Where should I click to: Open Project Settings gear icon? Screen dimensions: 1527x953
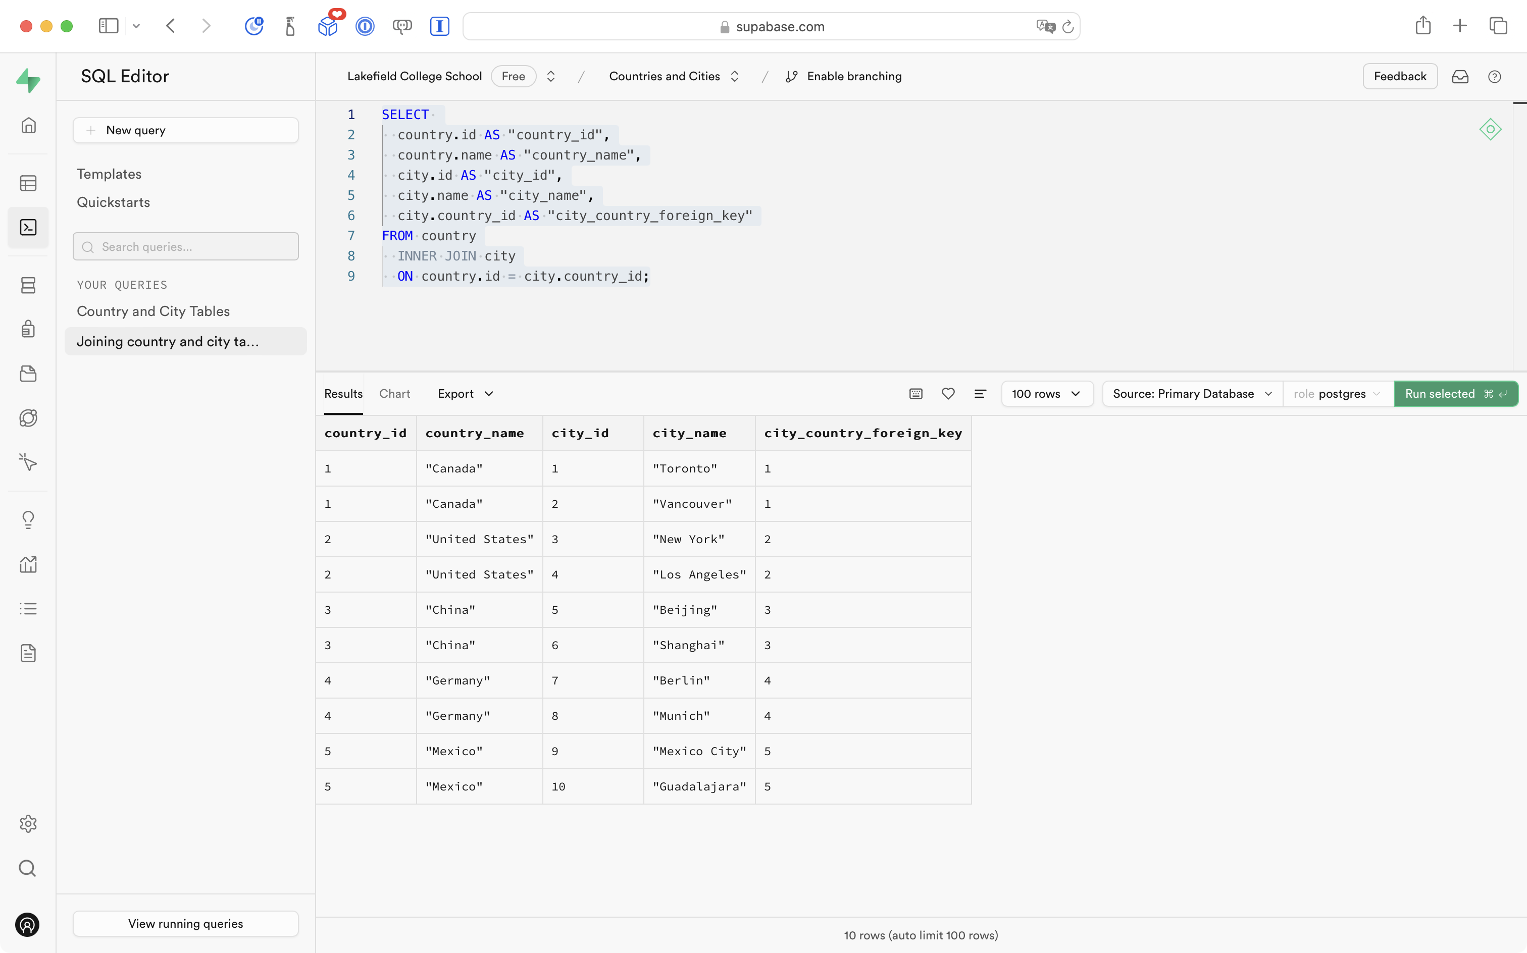pos(28,824)
